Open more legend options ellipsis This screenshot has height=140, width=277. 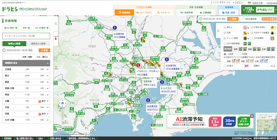(272, 66)
